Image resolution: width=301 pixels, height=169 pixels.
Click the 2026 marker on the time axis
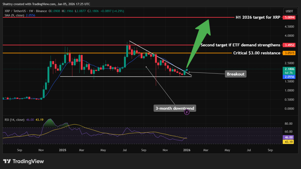tap(187, 150)
